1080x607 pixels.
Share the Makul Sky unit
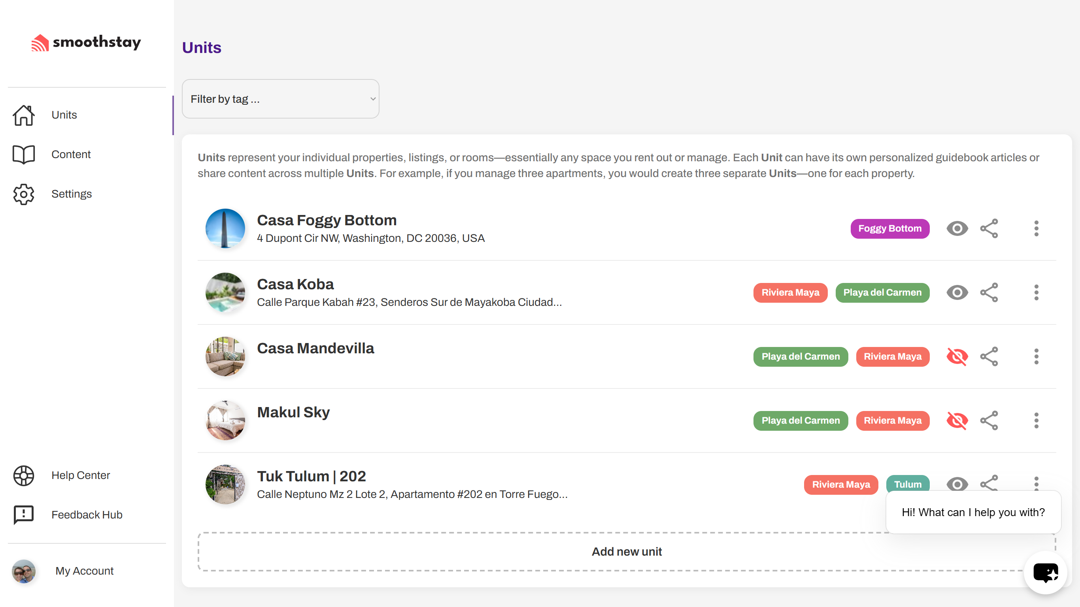coord(989,420)
